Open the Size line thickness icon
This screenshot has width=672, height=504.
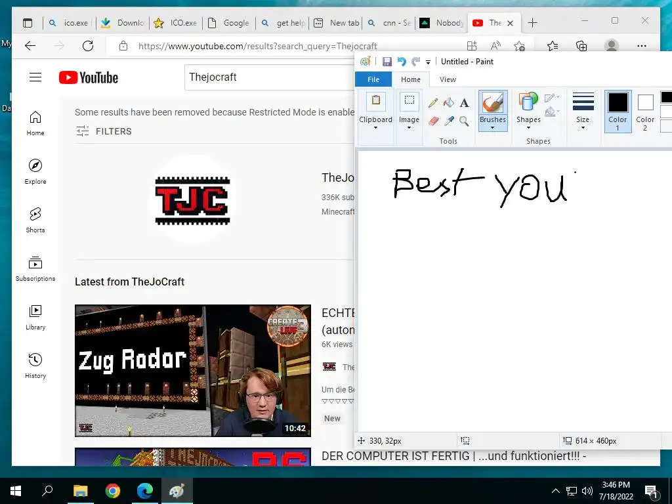583,102
